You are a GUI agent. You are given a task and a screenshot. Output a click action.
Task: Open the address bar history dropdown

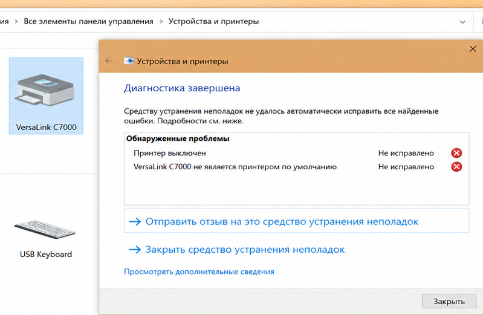pyautogui.click(x=462, y=22)
